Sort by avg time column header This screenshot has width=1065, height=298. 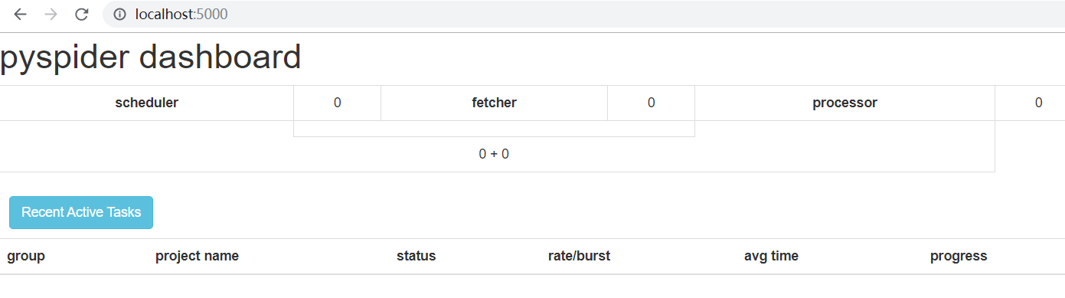coord(771,256)
